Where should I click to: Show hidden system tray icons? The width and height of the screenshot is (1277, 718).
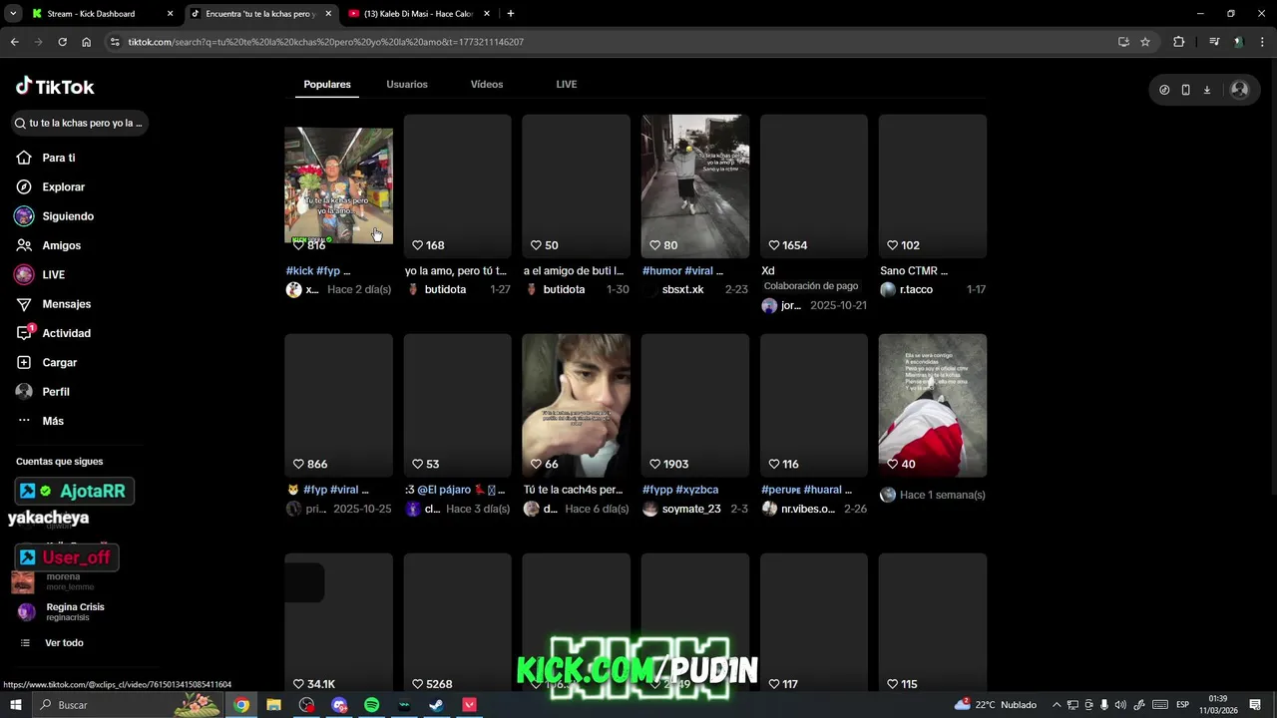click(1057, 705)
